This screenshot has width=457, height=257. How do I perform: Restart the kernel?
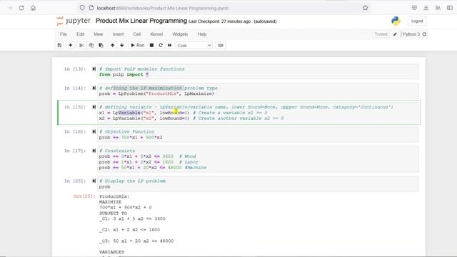(161, 45)
